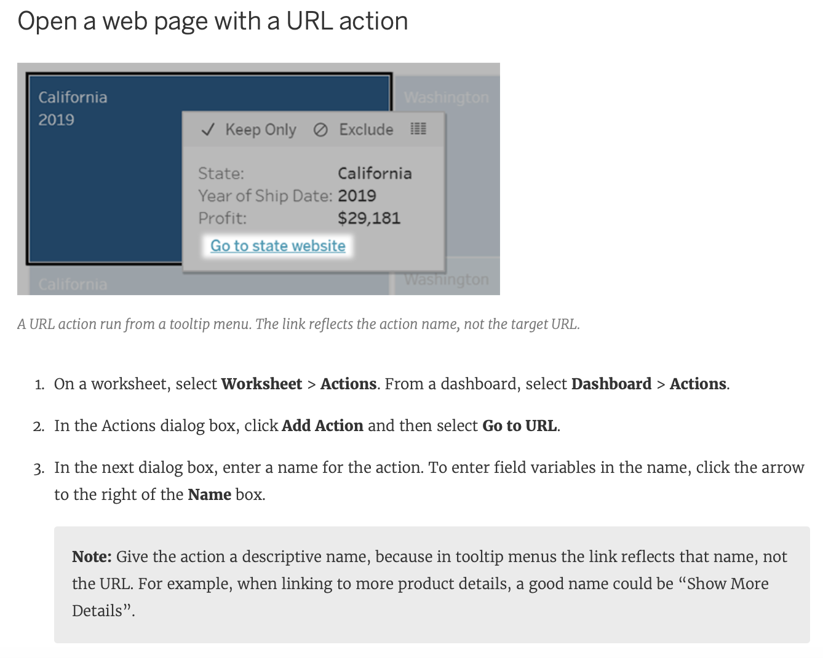Follow the Go to state website link
The height and width of the screenshot is (658, 823).
(x=278, y=246)
